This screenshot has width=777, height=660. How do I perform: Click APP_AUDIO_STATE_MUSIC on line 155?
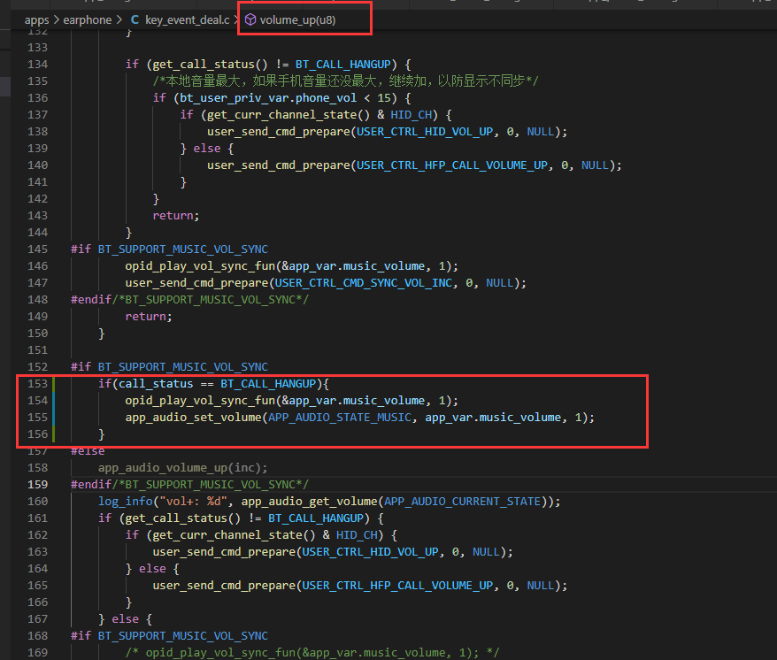point(340,418)
